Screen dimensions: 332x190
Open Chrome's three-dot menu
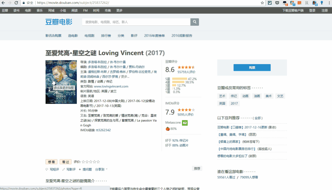329,3
